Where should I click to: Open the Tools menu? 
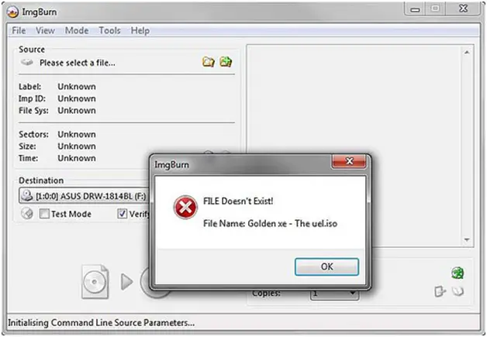pos(109,30)
